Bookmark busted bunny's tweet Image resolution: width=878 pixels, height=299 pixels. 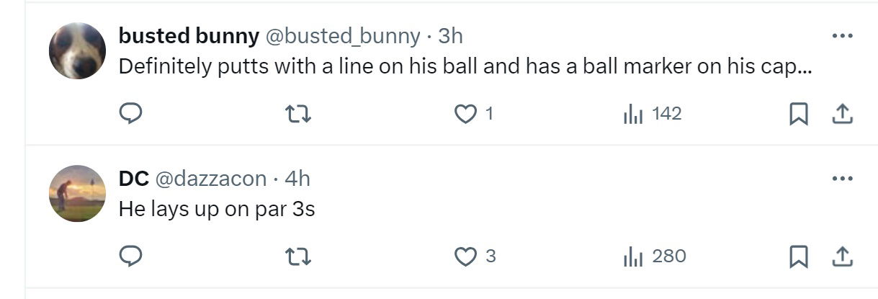[798, 114]
